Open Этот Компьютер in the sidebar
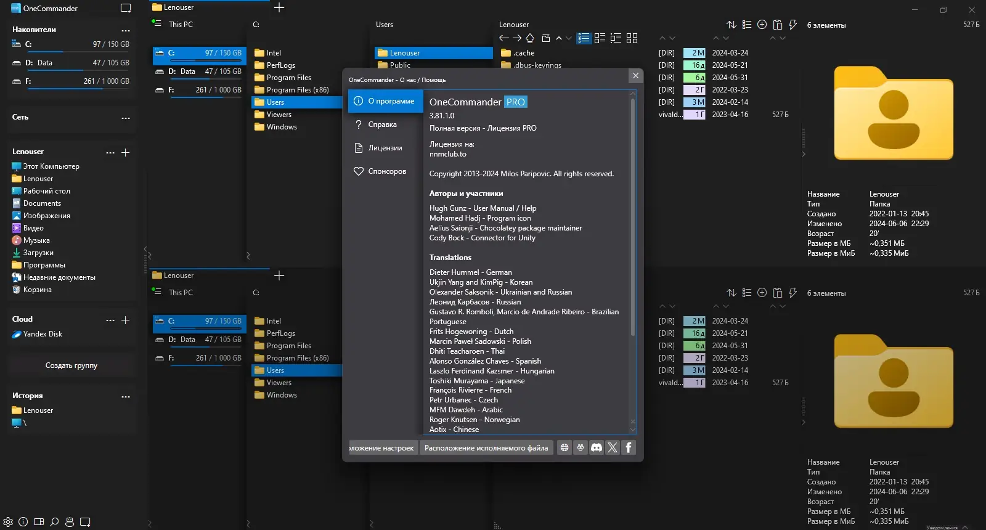 [x=46, y=166]
